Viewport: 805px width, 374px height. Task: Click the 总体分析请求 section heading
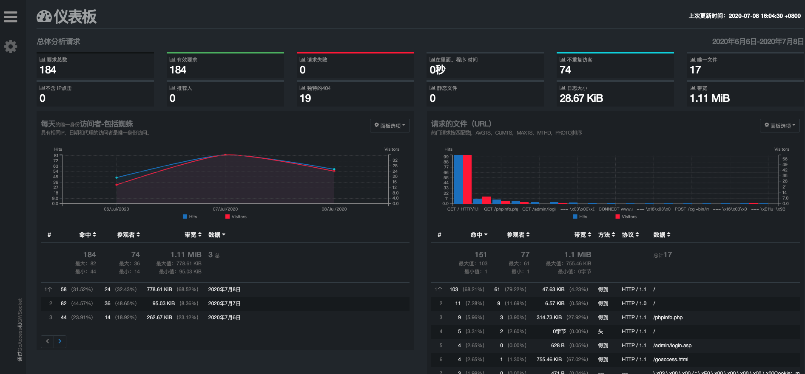click(x=58, y=42)
